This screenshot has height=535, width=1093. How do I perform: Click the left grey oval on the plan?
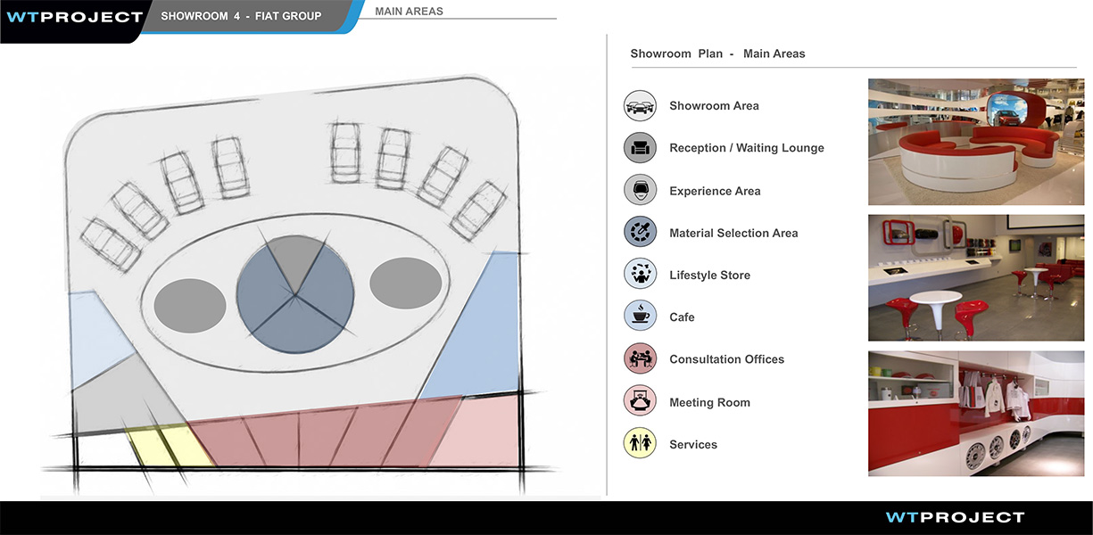[x=190, y=305]
